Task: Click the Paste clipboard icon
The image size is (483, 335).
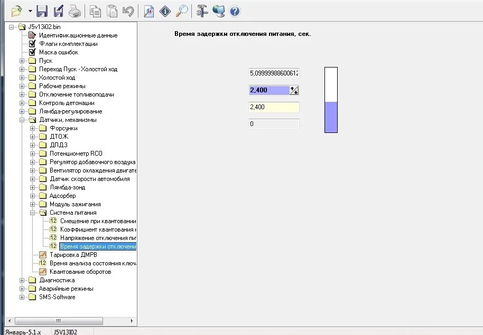Action: (x=112, y=12)
